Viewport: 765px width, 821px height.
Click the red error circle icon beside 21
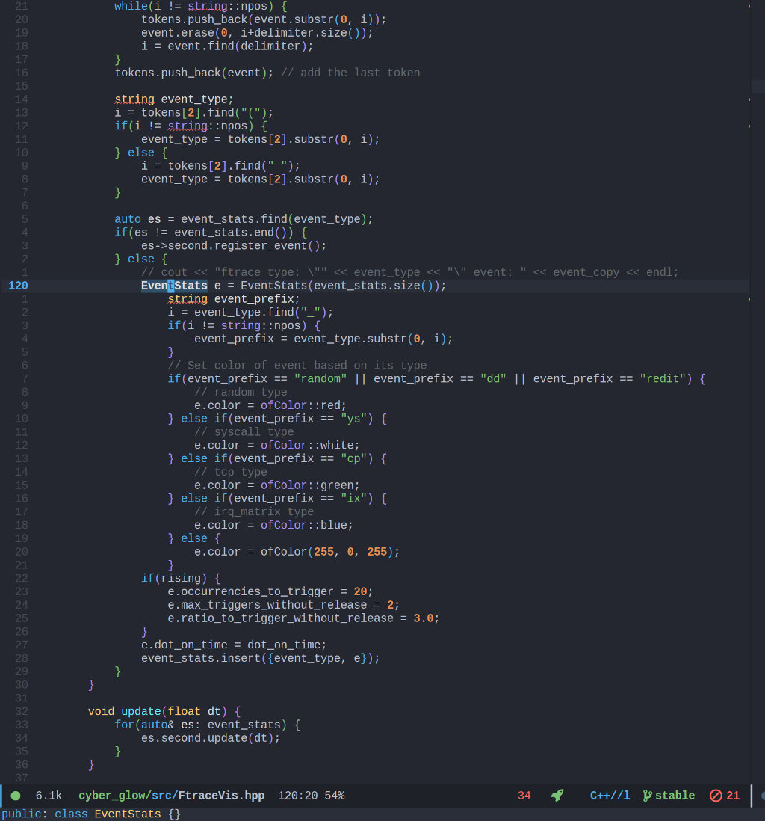(x=715, y=796)
